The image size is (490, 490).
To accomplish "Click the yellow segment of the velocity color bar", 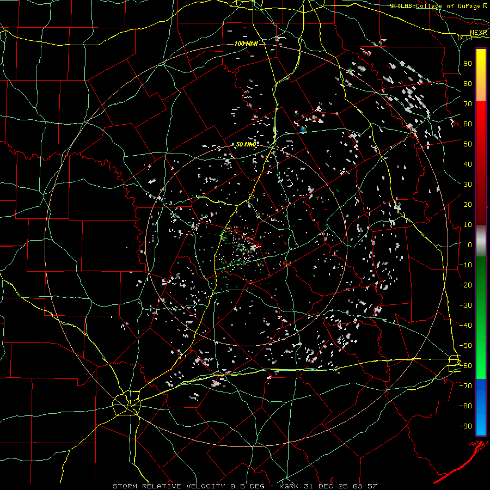I will pyautogui.click(x=481, y=66).
